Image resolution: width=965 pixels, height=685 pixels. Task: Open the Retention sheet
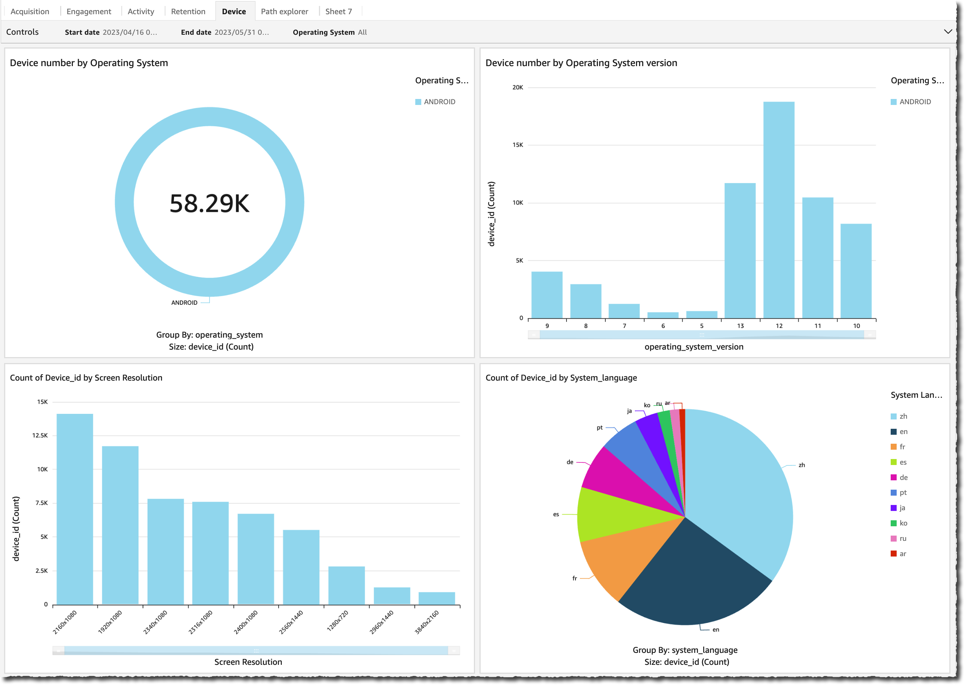pos(188,11)
